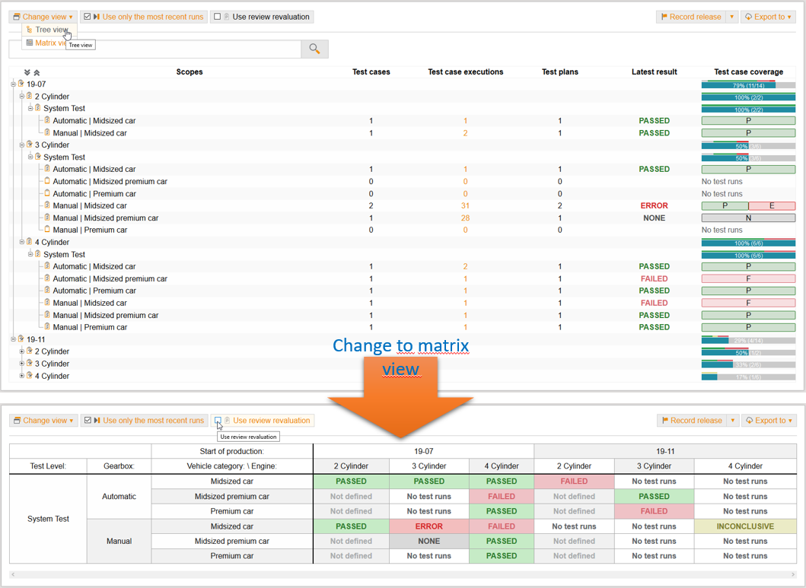The height and width of the screenshot is (588, 806).
Task: Expand 2 Cylinder node under 19-11
Action: click(x=22, y=351)
